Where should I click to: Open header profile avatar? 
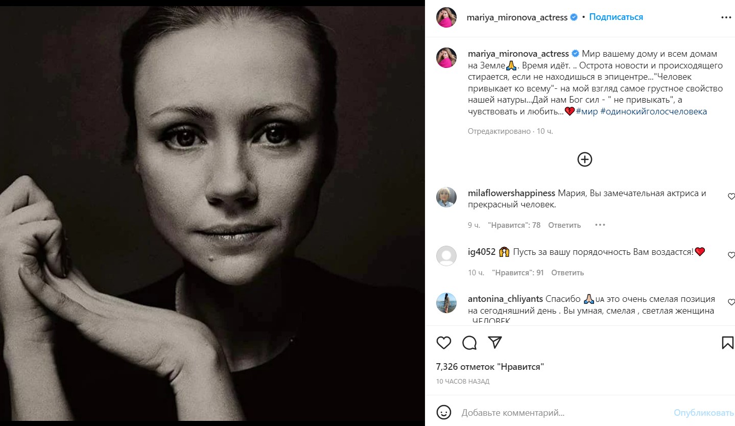[x=446, y=17]
